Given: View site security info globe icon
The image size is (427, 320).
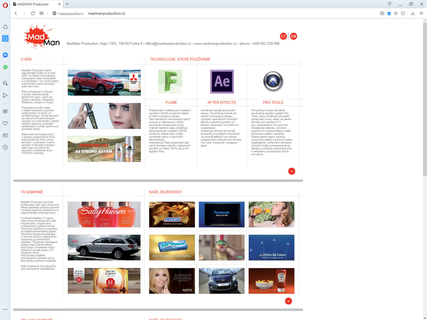Looking at the screenshot, I should [x=54, y=13].
